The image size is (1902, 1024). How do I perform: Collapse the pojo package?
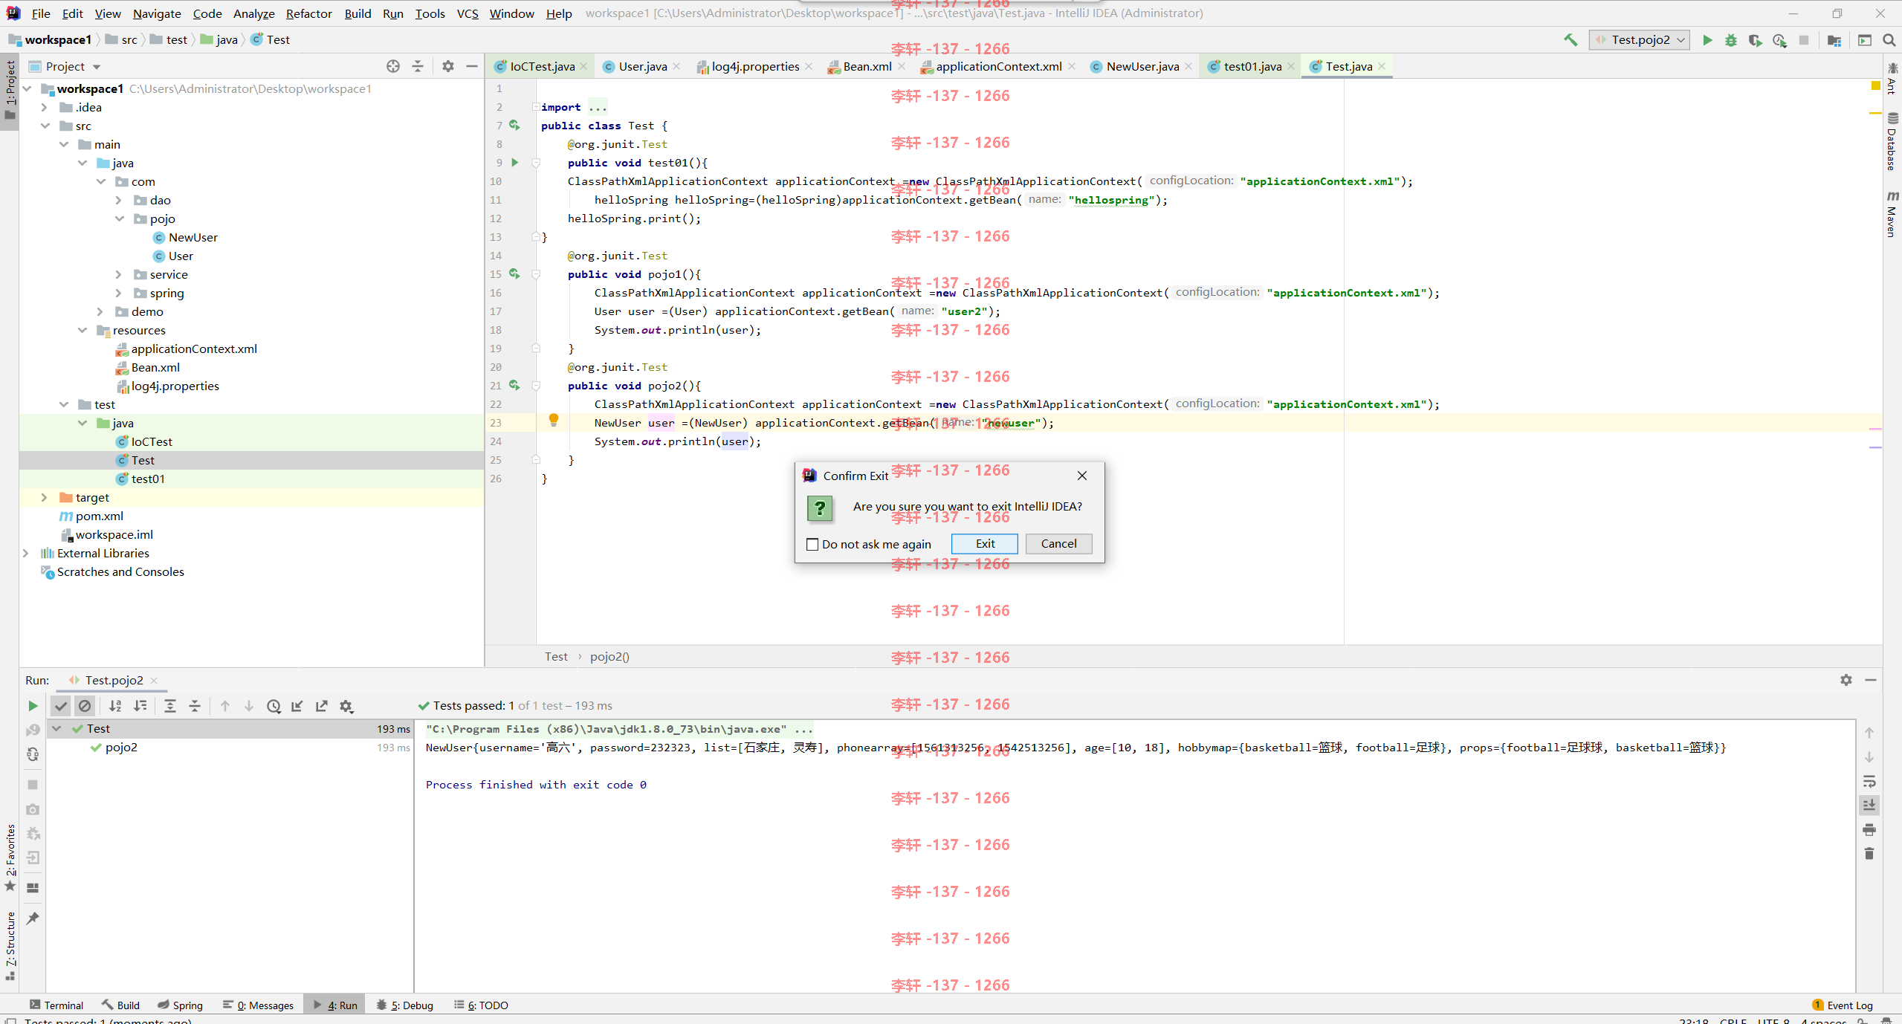(x=119, y=219)
